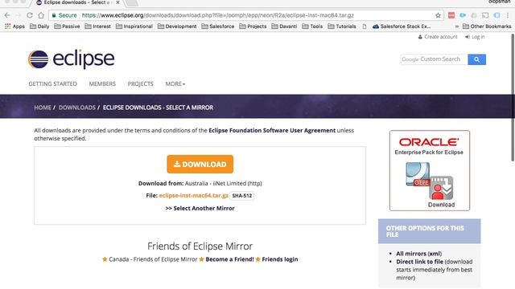Image resolution: width=515 pixels, height=289 pixels.
Task: Go back with the browser back arrow
Action: [7, 15]
